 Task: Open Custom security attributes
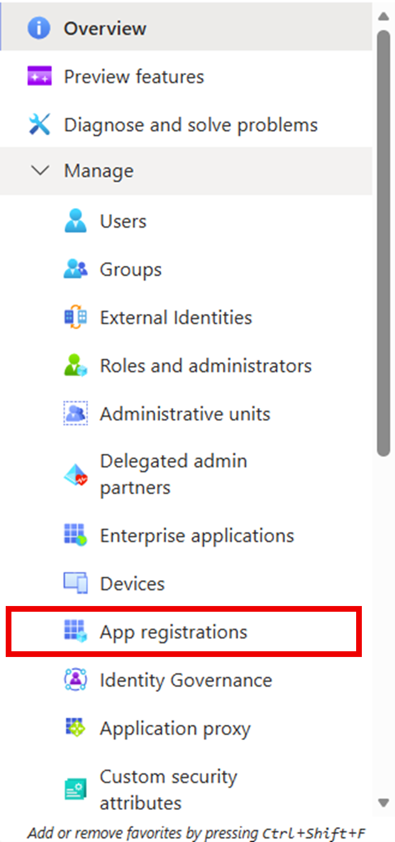168,789
